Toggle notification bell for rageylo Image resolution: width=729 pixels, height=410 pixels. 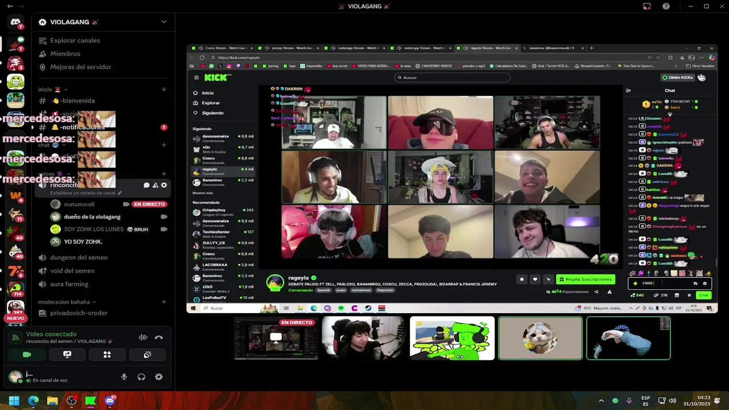tap(522, 280)
